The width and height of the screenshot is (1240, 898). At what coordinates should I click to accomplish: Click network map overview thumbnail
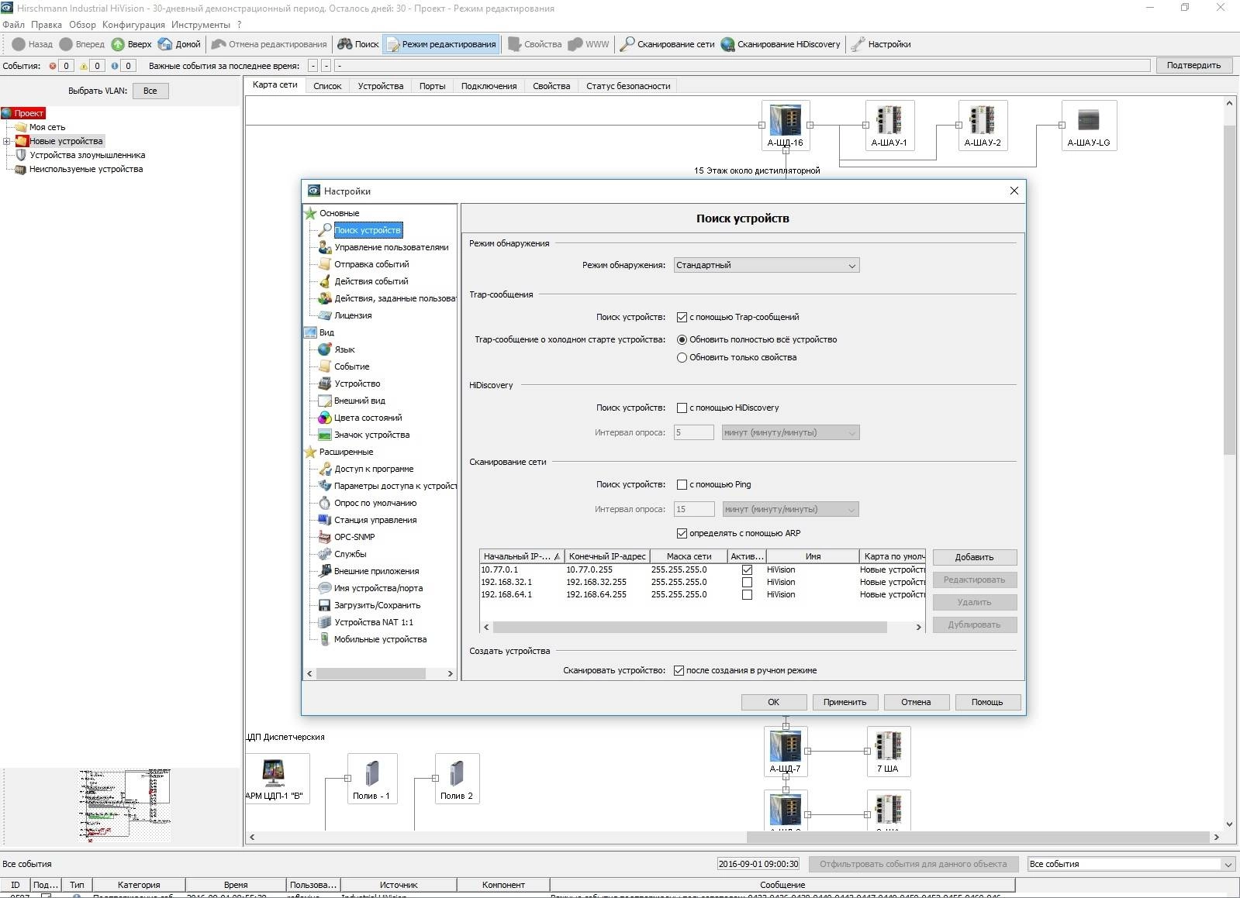[x=124, y=806]
